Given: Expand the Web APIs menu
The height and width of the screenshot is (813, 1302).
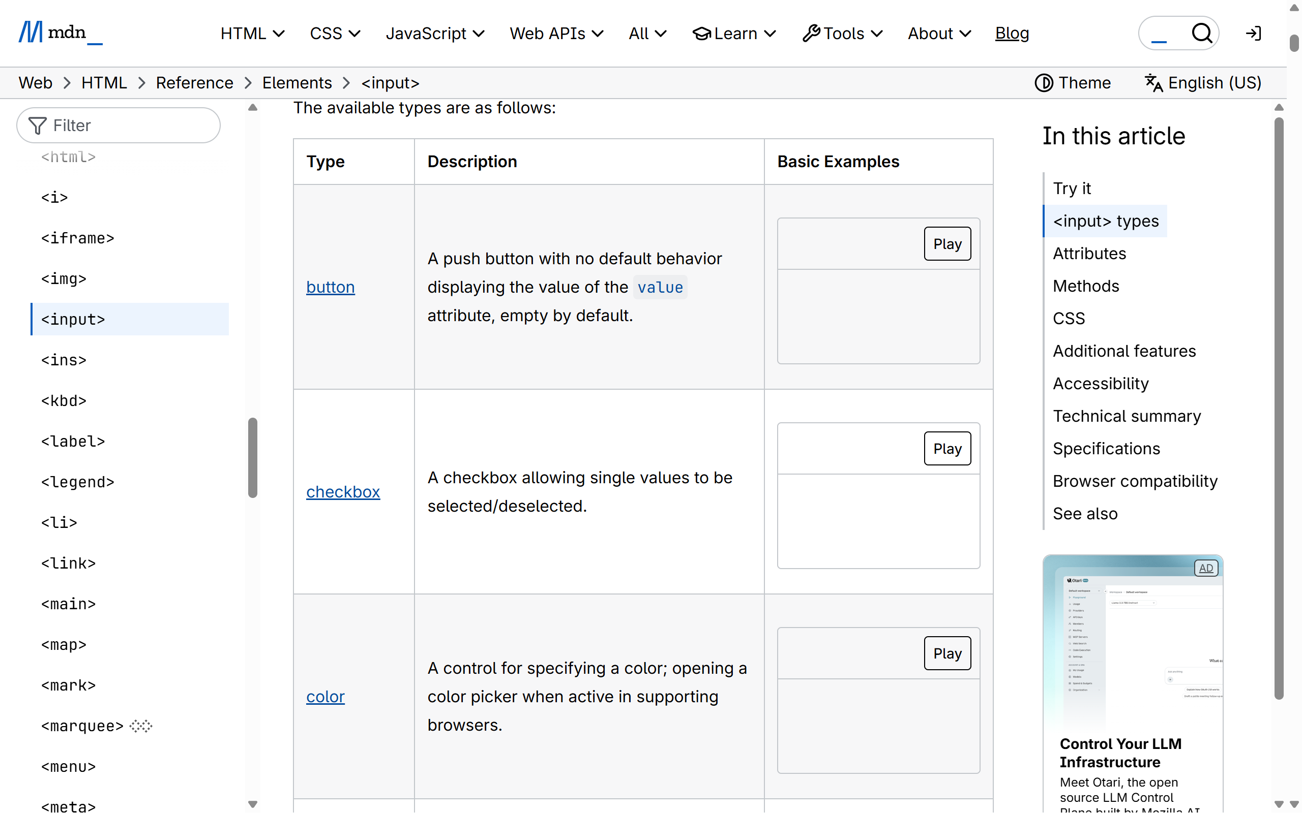Looking at the screenshot, I should pyautogui.click(x=556, y=34).
